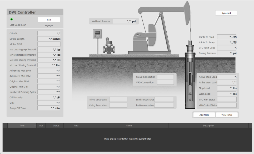Click the Oil API input field
The height and width of the screenshot is (154, 254).
tap(49, 33)
